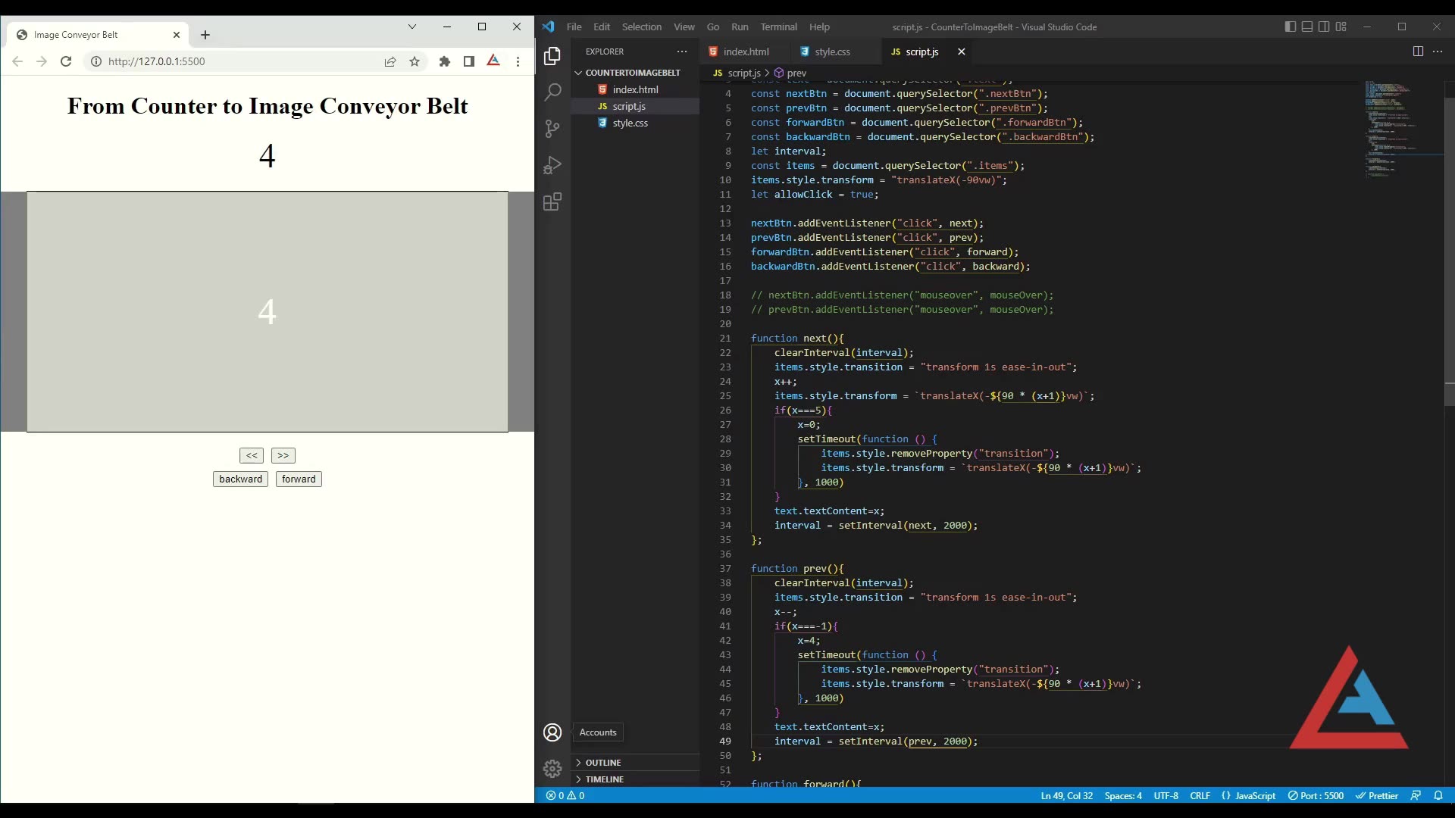This screenshot has width=1455, height=818.
Task: Bookmark the page with the star icon
Action: tap(414, 61)
